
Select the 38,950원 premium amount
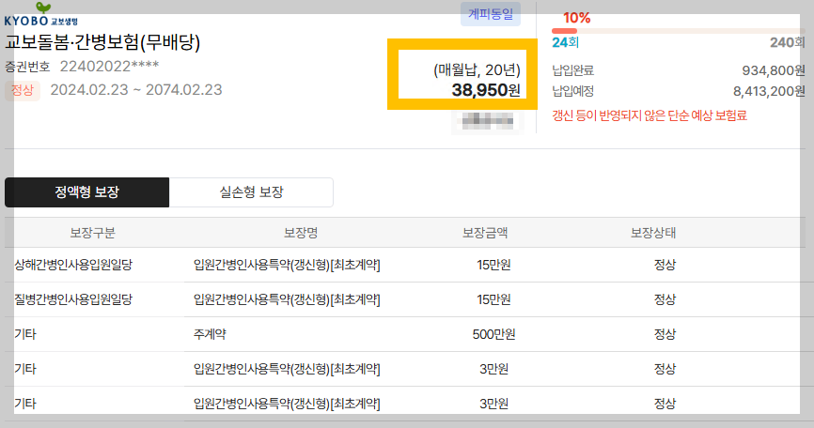tap(486, 90)
